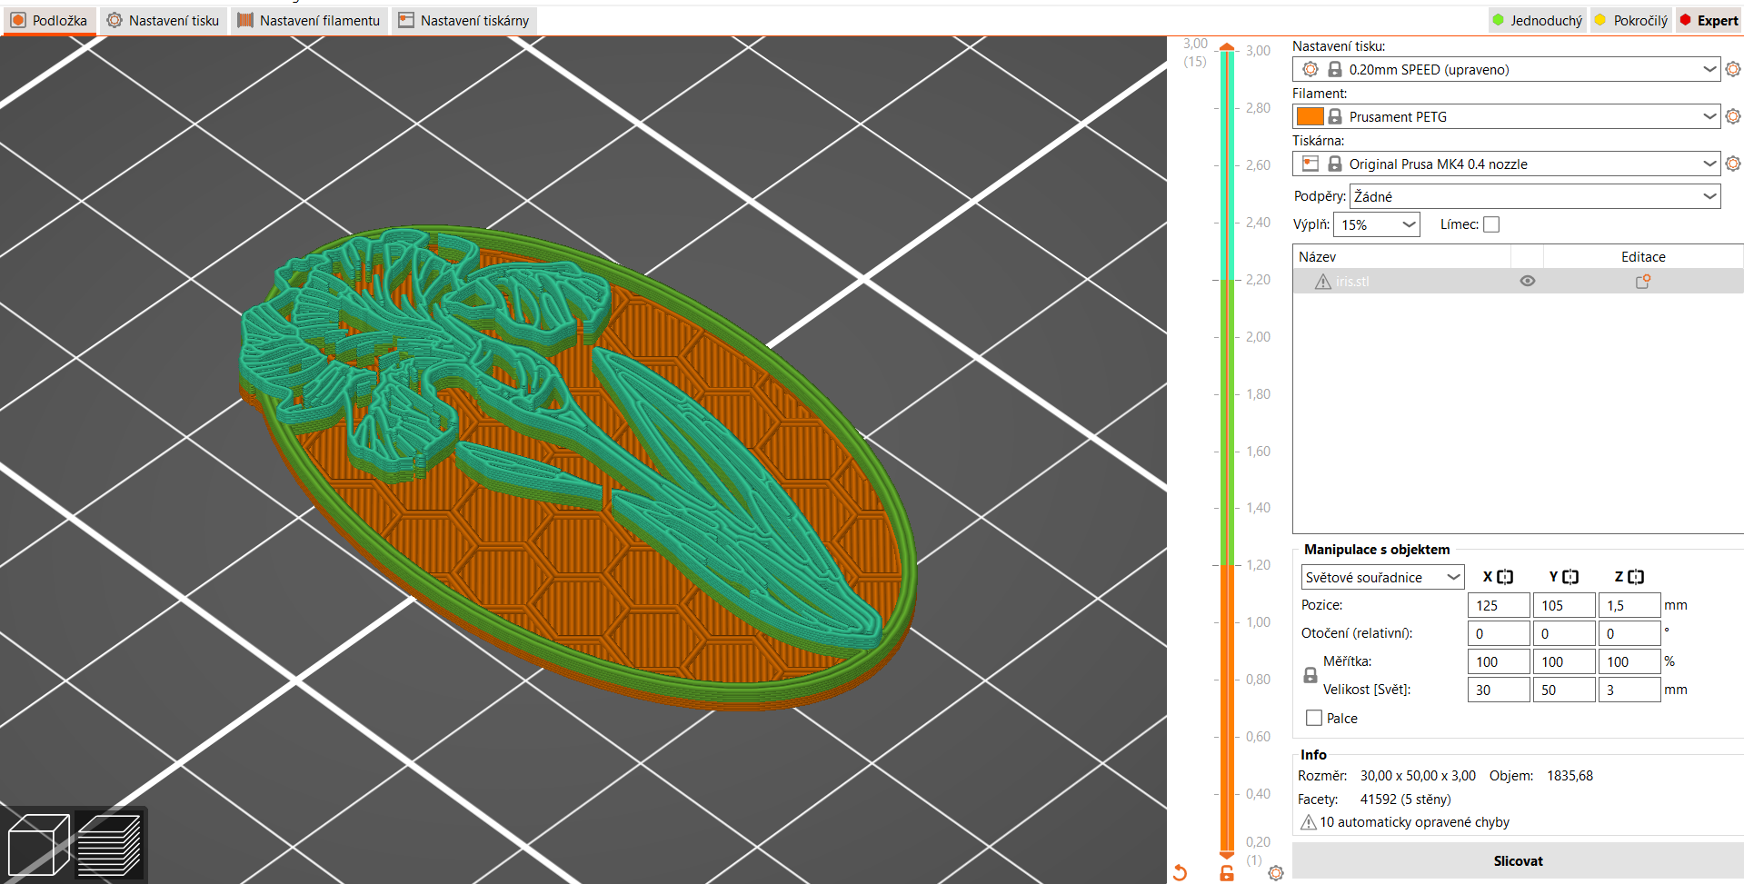Open the Nastavení filamentu tab
This screenshot has width=1744, height=884.
point(309,20)
